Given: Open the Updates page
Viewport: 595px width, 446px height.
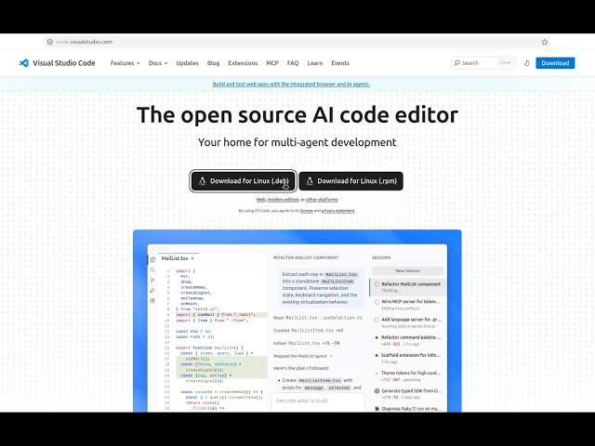Looking at the screenshot, I should tap(187, 63).
